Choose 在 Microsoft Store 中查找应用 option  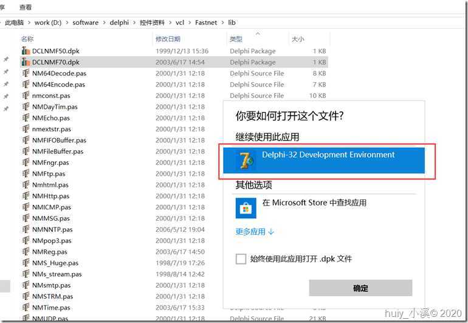(x=314, y=203)
